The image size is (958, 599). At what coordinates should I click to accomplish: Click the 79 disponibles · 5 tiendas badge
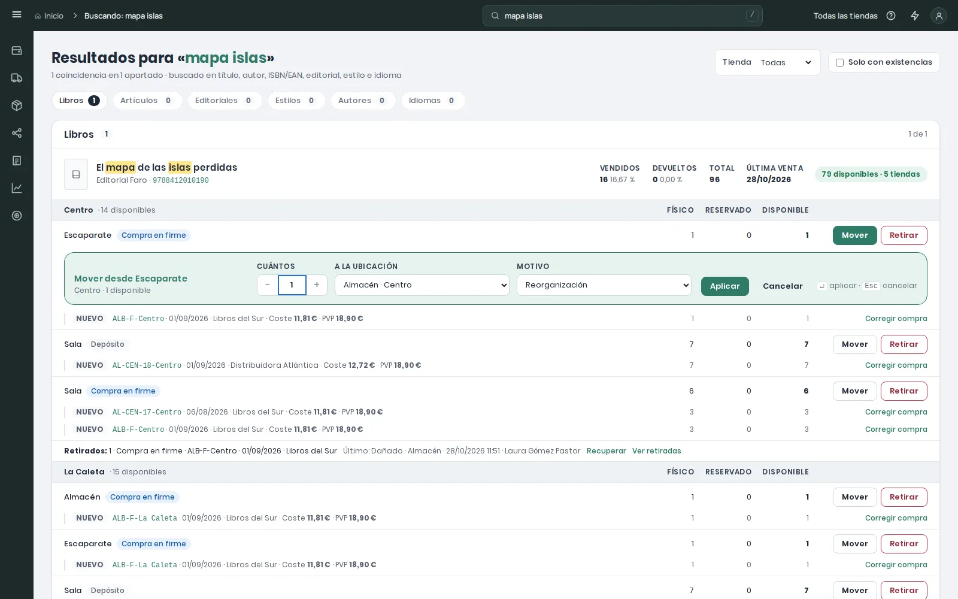(x=871, y=174)
